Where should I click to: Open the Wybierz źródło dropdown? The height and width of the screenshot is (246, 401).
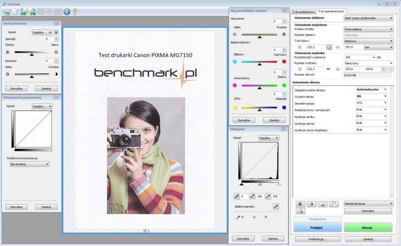pyautogui.click(x=368, y=29)
